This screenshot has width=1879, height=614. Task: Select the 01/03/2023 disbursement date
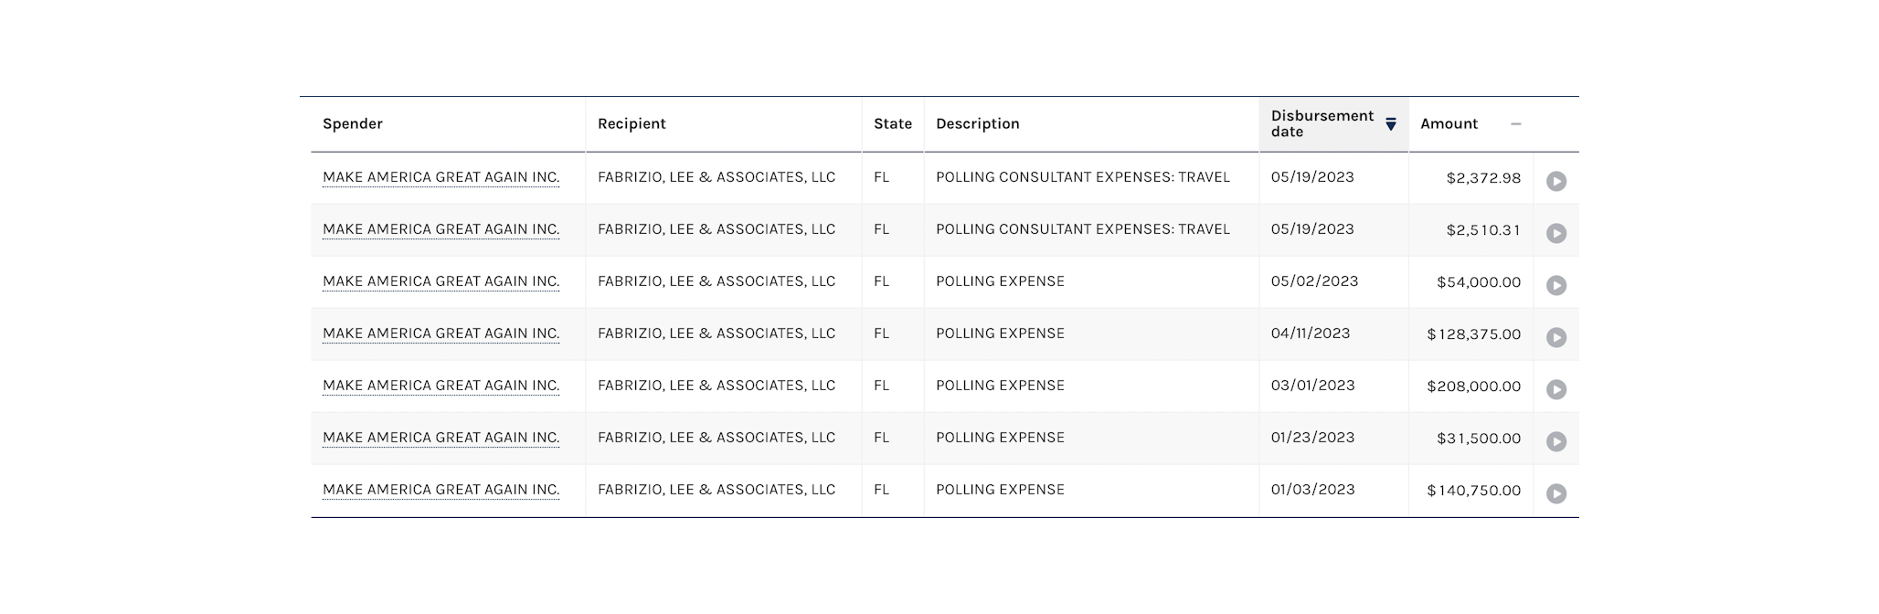click(x=1312, y=490)
